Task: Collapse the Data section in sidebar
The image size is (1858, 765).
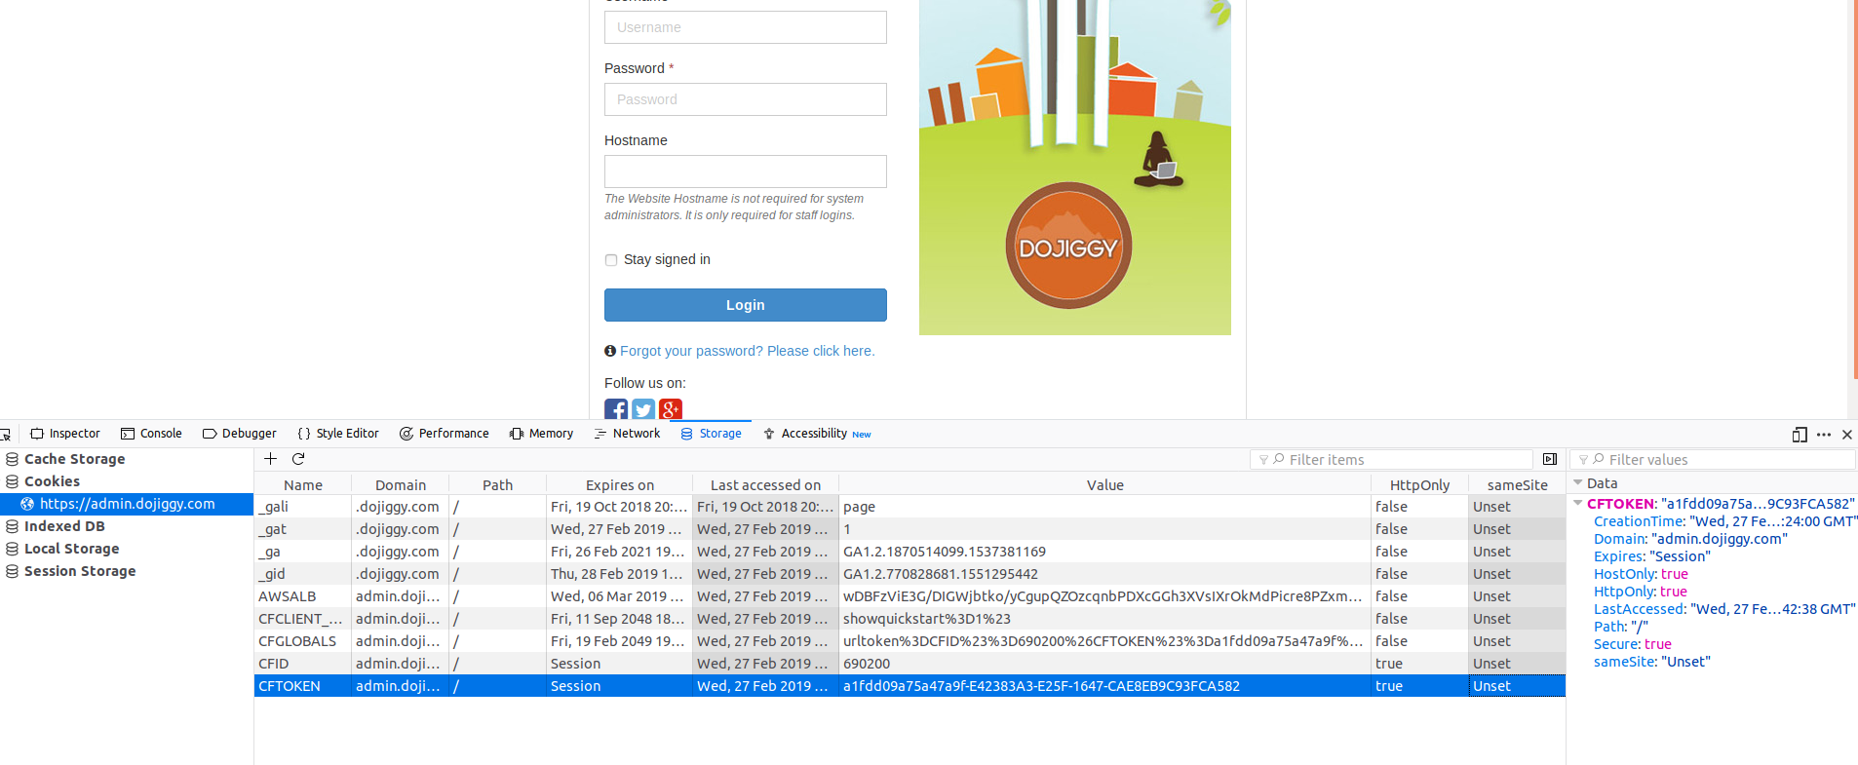Action: point(1578,483)
